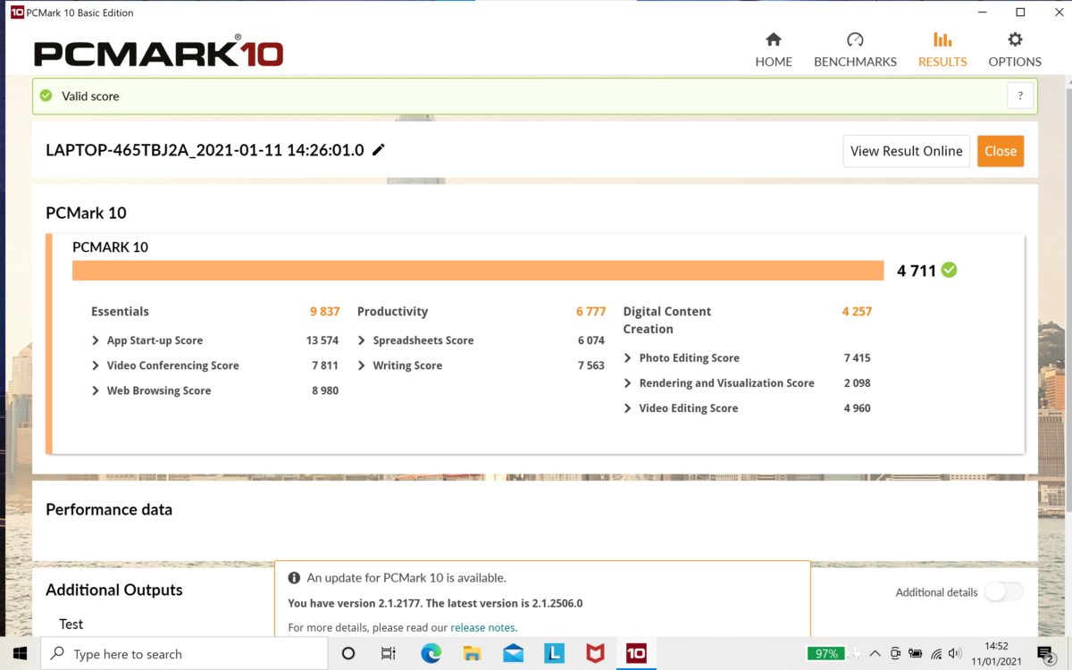Click the green valid-score checkmark beside 4 711
This screenshot has width=1072, height=670.
coord(949,270)
